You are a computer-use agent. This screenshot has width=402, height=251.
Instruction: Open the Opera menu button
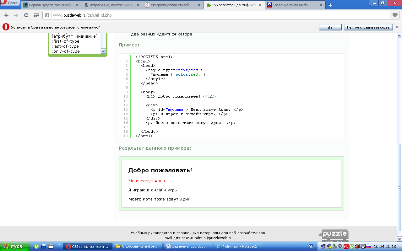(x=10, y=3)
